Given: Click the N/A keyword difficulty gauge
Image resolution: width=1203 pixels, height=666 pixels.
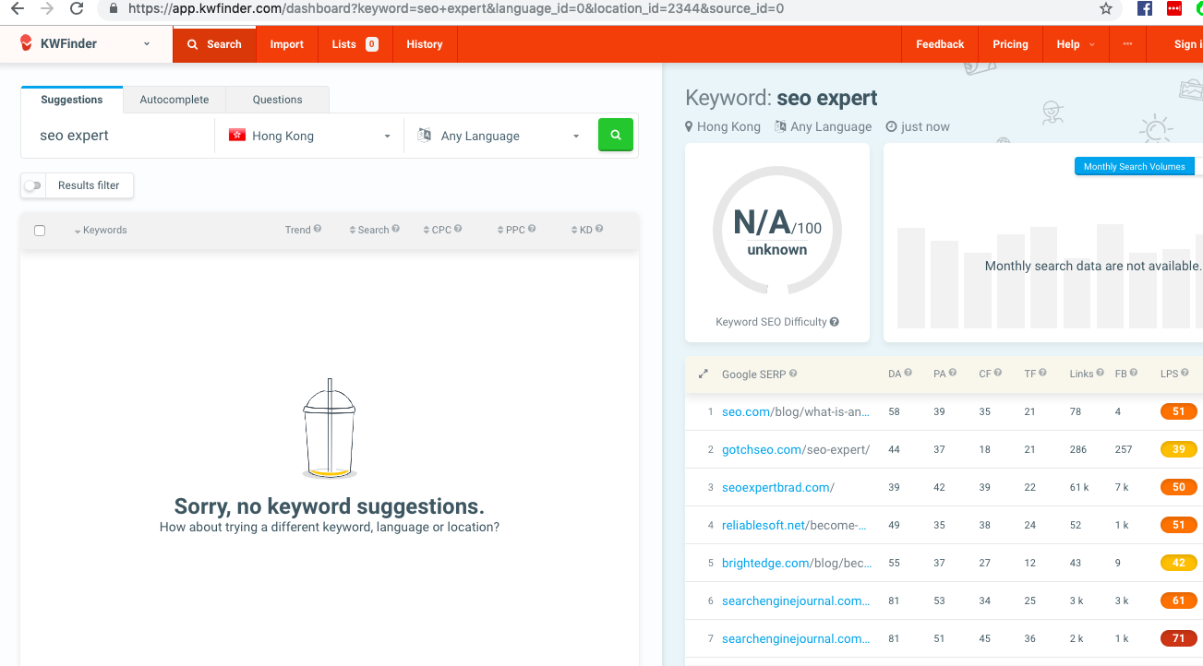Looking at the screenshot, I should [777, 232].
